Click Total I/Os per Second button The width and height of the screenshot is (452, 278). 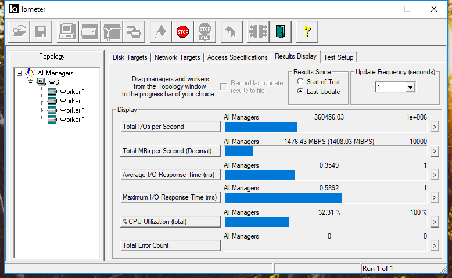pyautogui.click(x=170, y=127)
